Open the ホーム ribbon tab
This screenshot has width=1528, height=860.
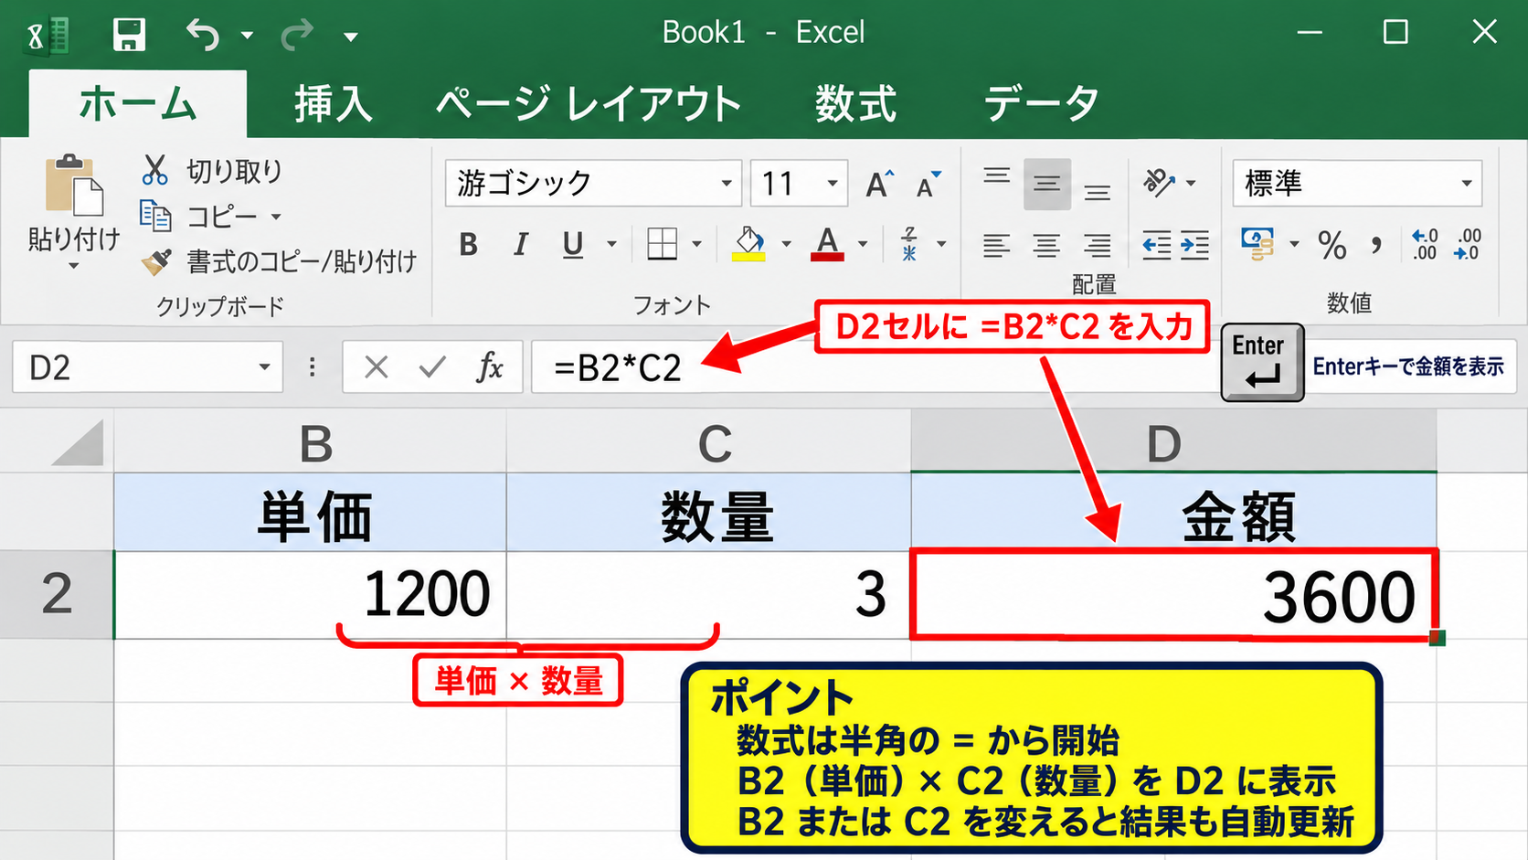[138, 103]
